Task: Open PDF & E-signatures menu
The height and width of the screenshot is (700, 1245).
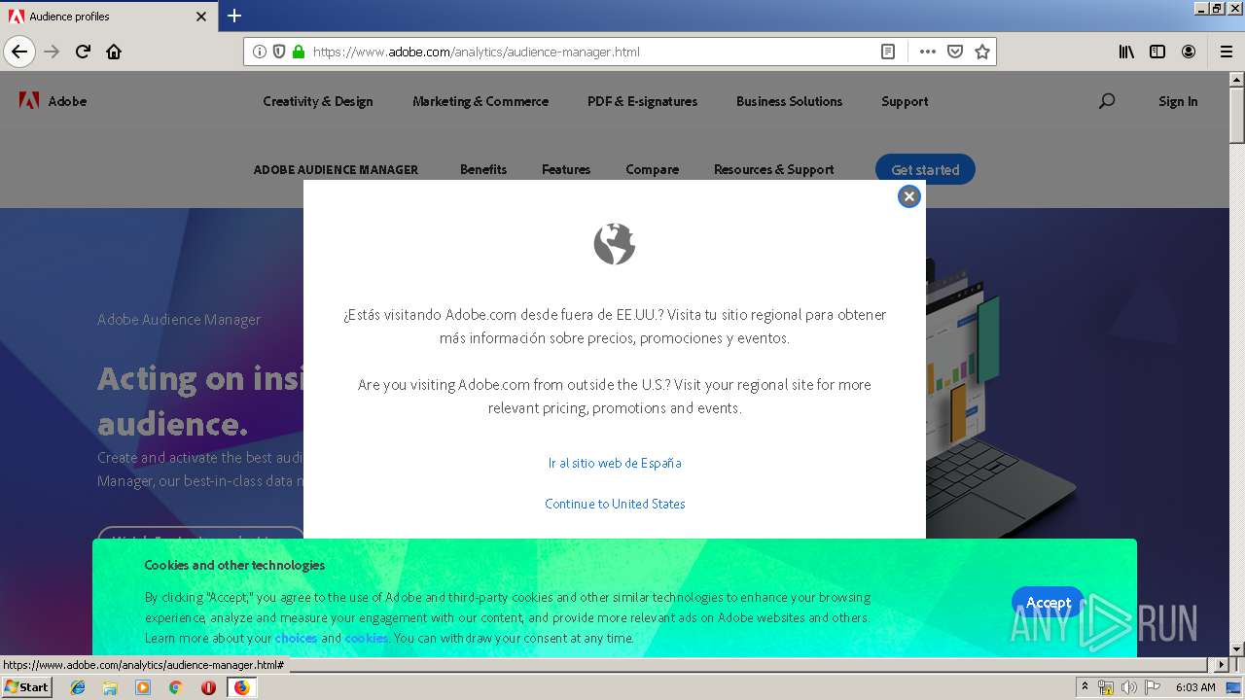Action: pos(642,101)
